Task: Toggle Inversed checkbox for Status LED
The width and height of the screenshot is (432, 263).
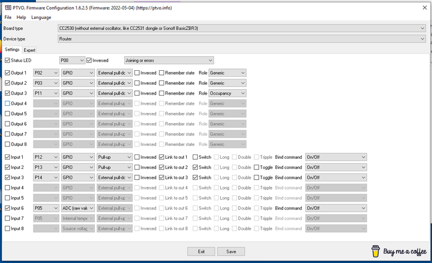Action: click(x=89, y=60)
